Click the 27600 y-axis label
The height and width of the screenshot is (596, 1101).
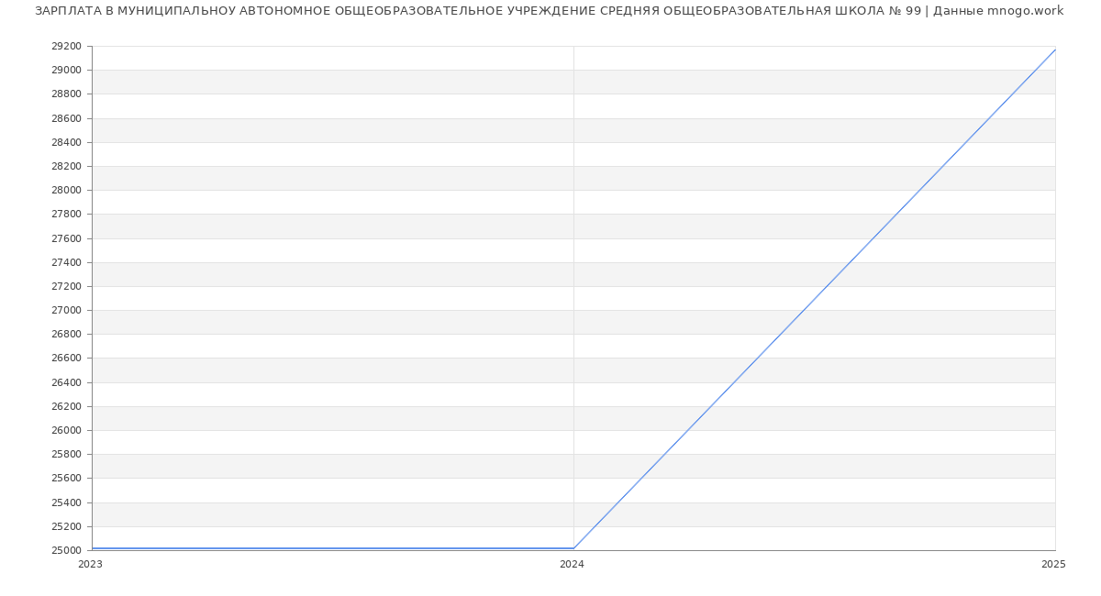coord(66,238)
